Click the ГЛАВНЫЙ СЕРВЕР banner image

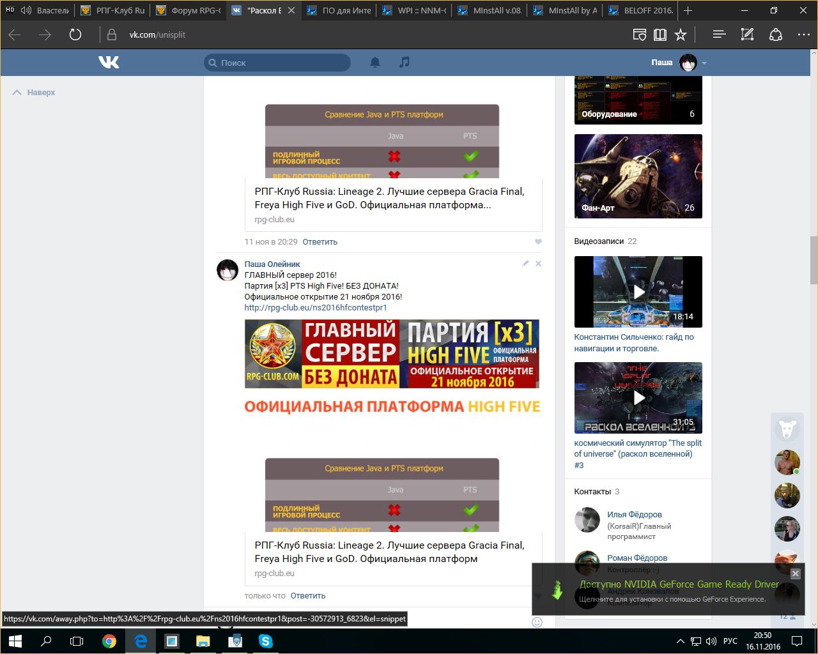click(x=392, y=354)
